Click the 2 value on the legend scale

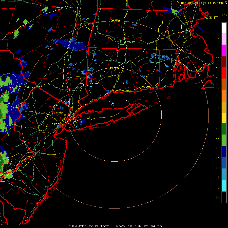[x=219, y=188]
